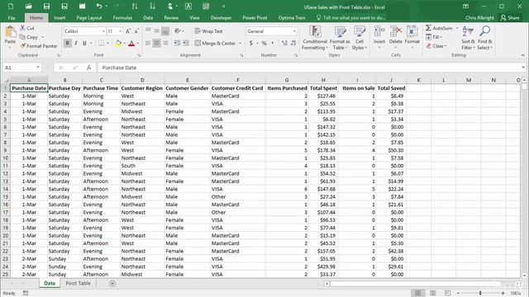Image resolution: width=529 pixels, height=297 pixels.
Task: Click Increase Indent icon
Action: 185,43
